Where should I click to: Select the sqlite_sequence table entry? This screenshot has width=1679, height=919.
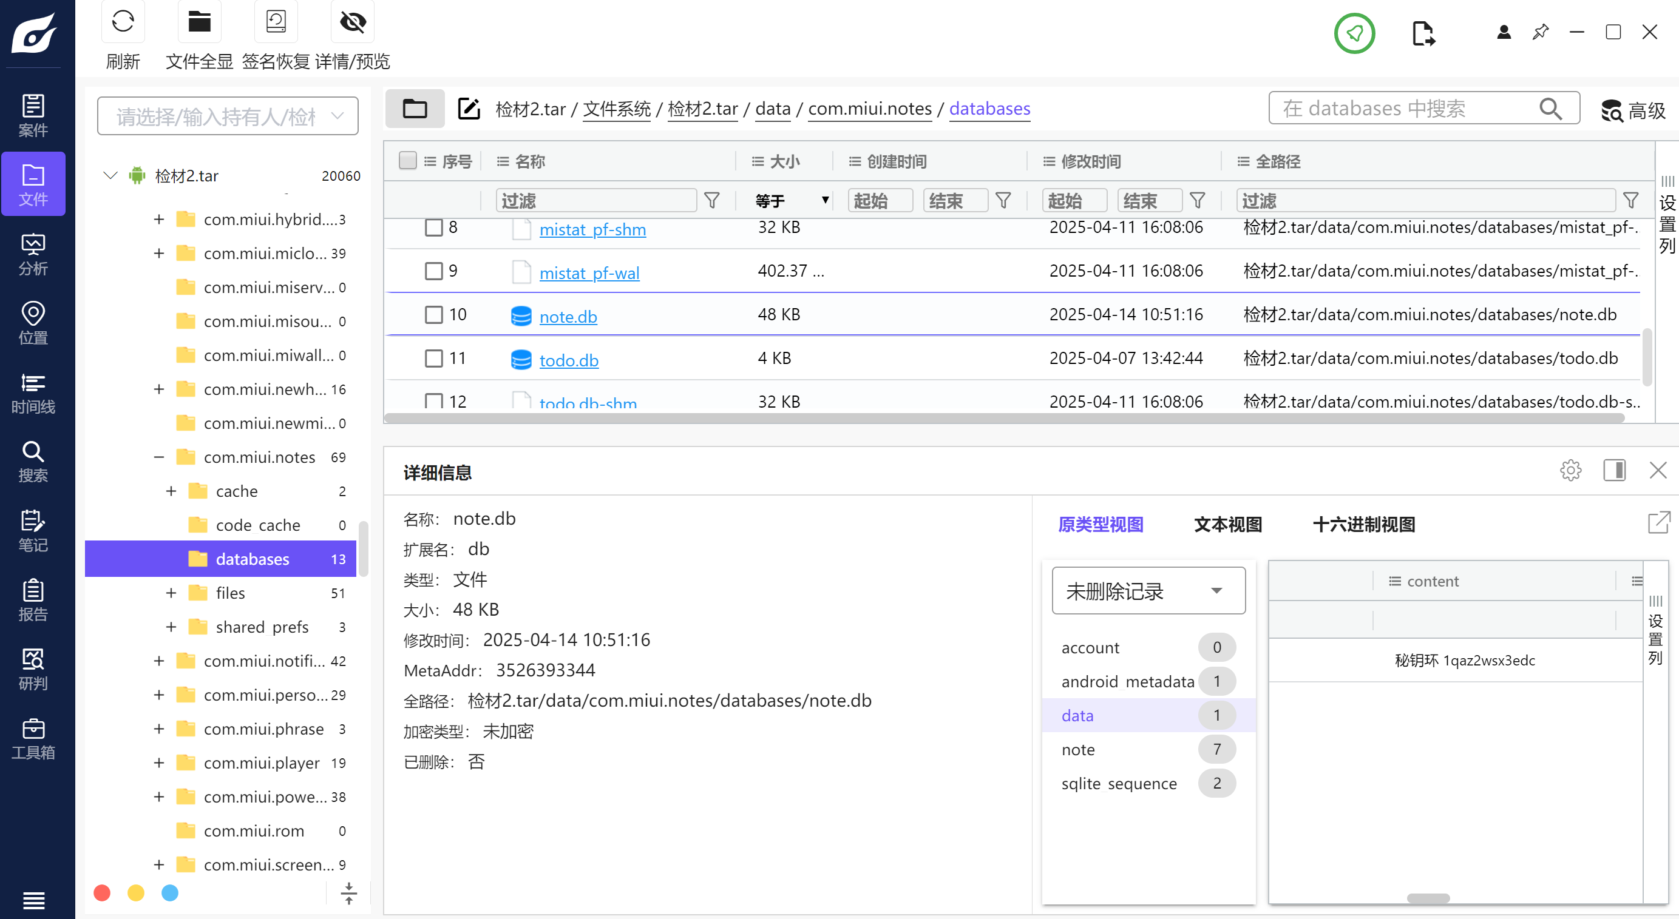coord(1148,784)
